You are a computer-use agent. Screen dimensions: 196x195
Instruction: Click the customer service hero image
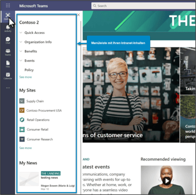(x=131, y=95)
